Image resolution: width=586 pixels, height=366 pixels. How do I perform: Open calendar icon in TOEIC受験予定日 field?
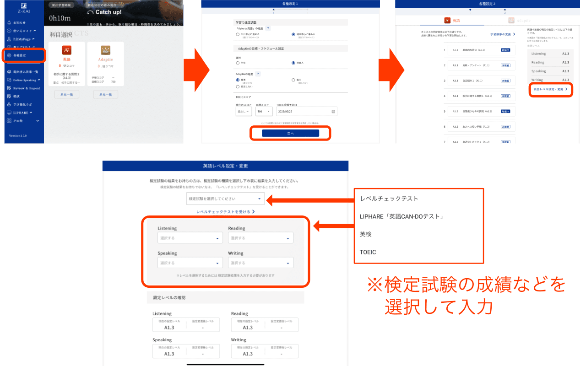(333, 111)
